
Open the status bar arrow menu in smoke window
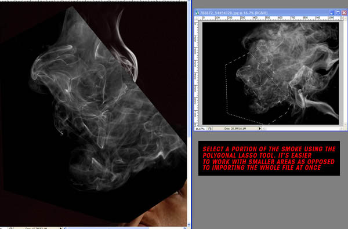point(260,129)
